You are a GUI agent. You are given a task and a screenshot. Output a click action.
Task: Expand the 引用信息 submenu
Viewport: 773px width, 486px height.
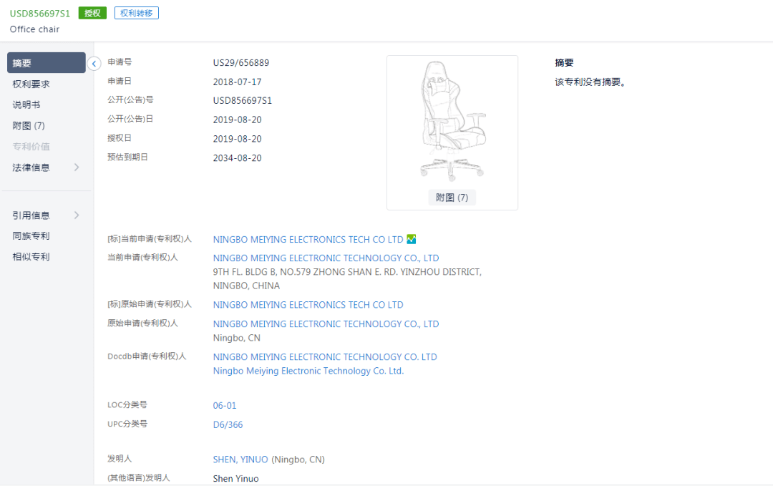[46, 215]
